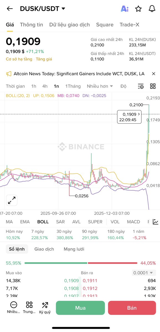Switch to the Giá tab
This screenshot has height=332, width=160.
pos(10,25)
